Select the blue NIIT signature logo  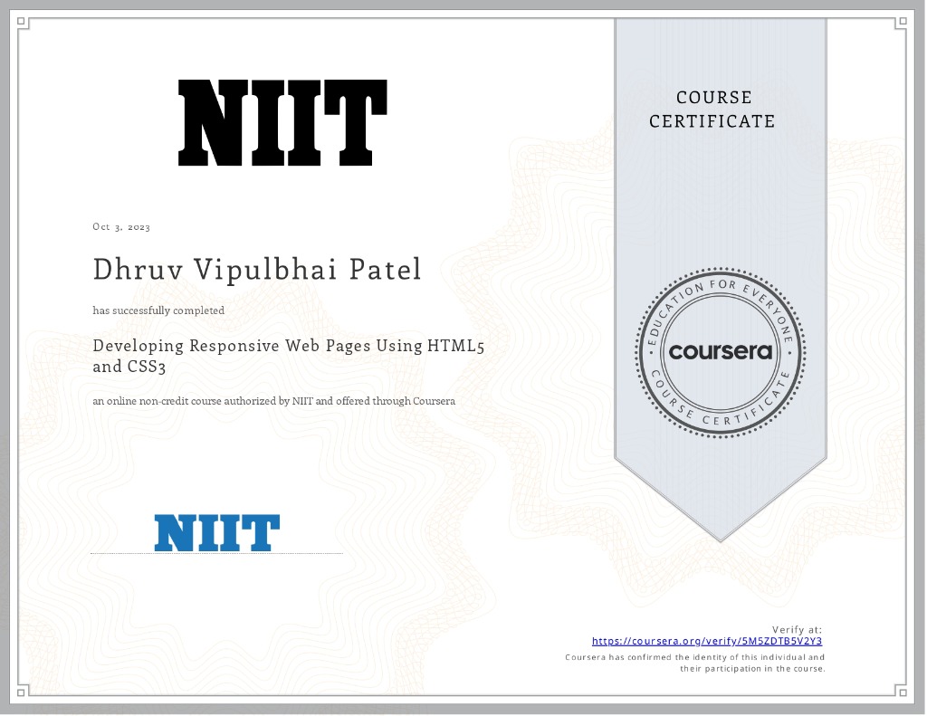(217, 533)
